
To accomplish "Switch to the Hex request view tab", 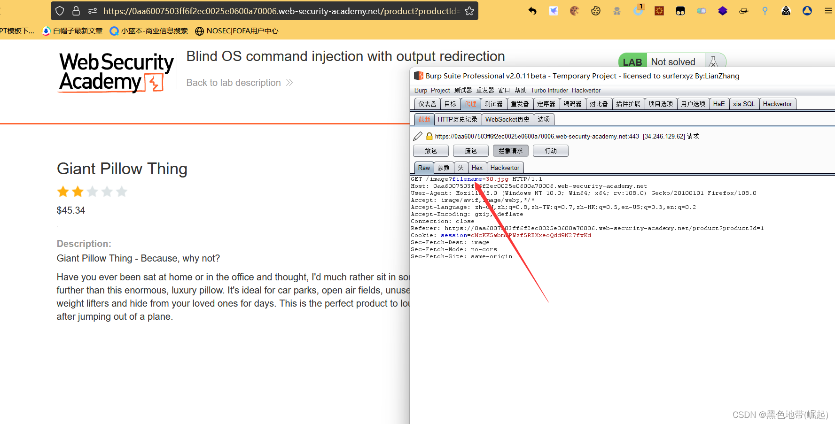I will coord(477,168).
